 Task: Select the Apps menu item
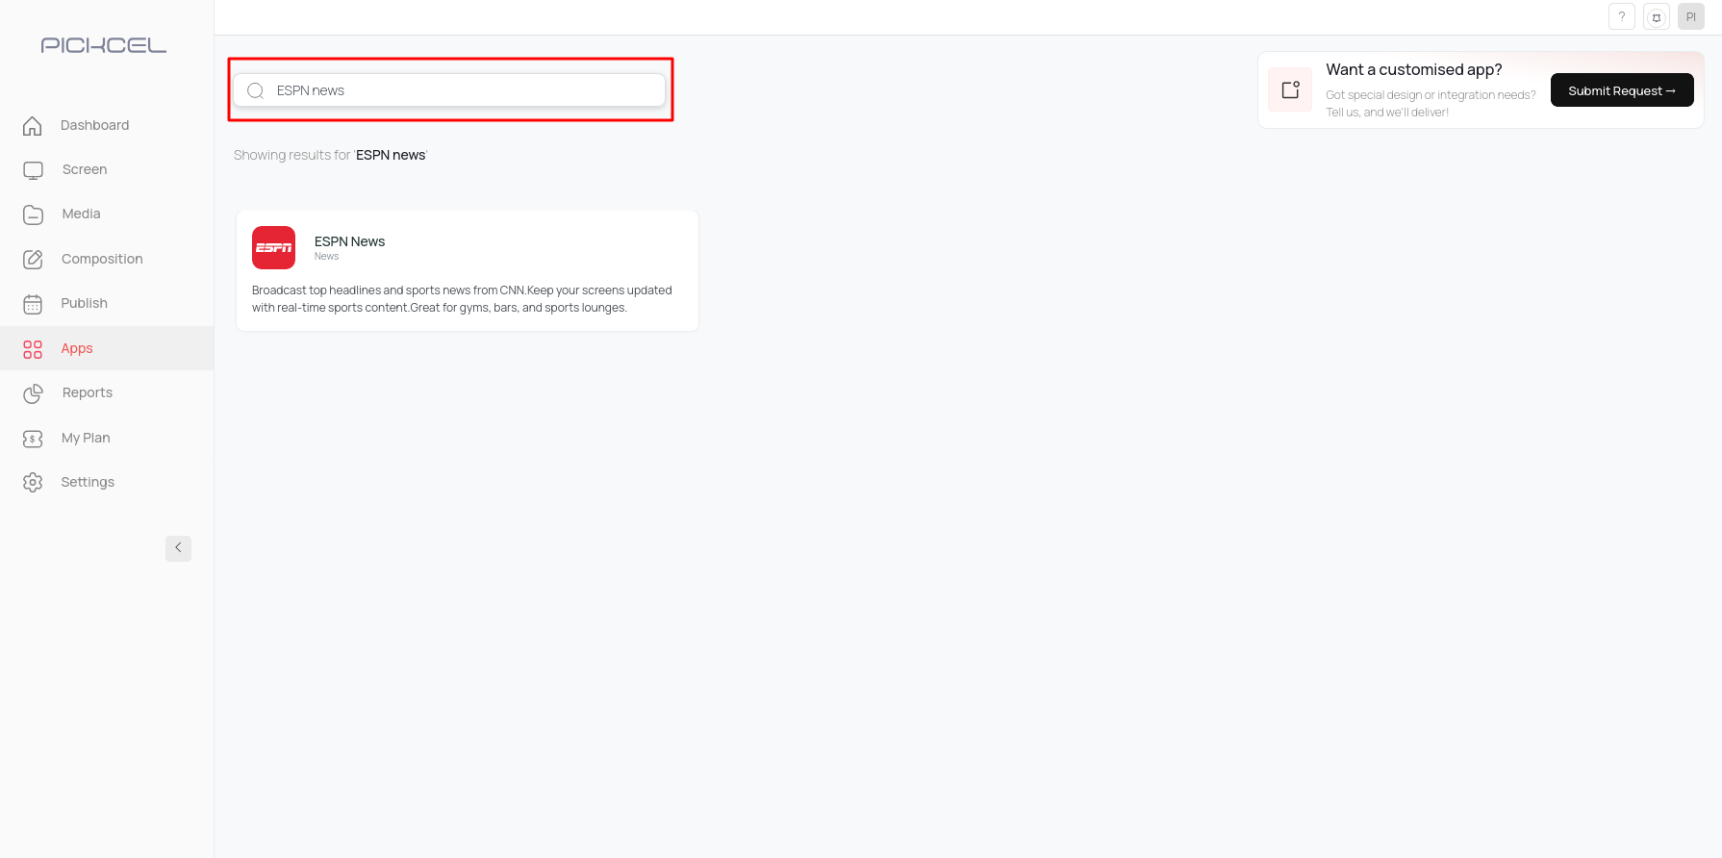[x=77, y=348]
